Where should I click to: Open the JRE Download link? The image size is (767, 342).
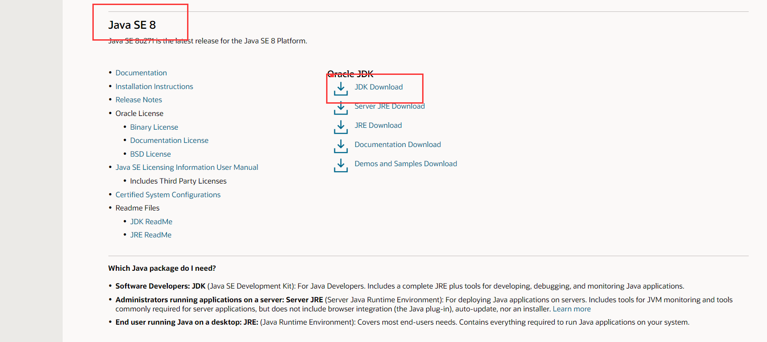tap(378, 125)
